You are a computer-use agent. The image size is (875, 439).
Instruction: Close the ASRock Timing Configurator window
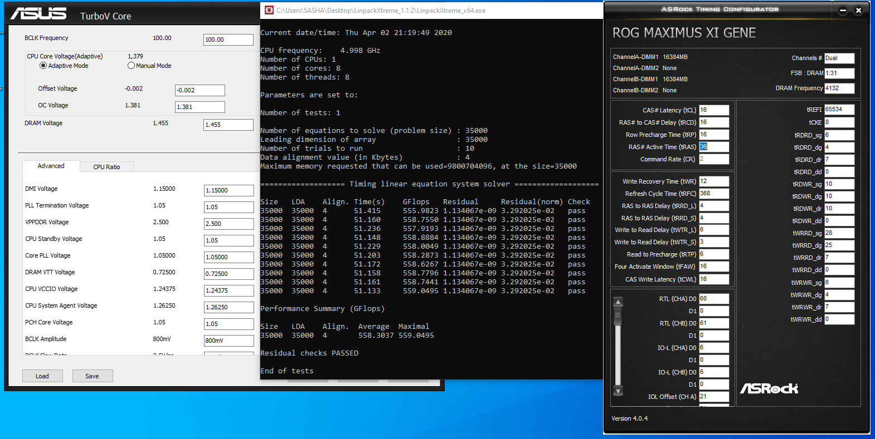(858, 10)
